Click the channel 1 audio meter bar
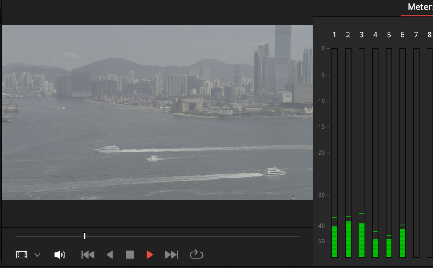Image resolution: width=433 pixels, height=268 pixels. [x=334, y=152]
